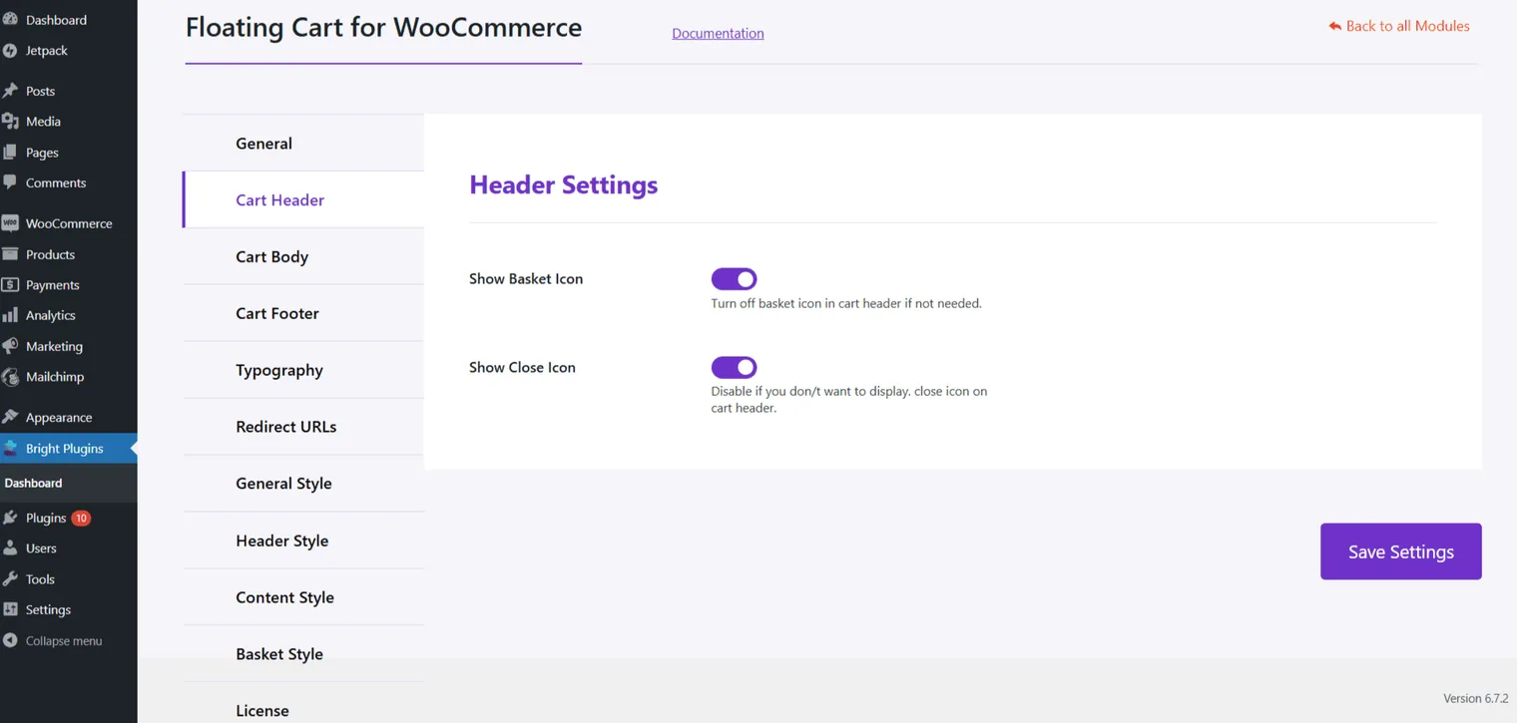Select the Cart Header tab
This screenshot has width=1517, height=723.
click(303, 199)
